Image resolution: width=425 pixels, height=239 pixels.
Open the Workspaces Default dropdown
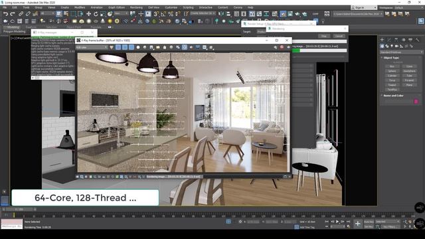coord(409,7)
